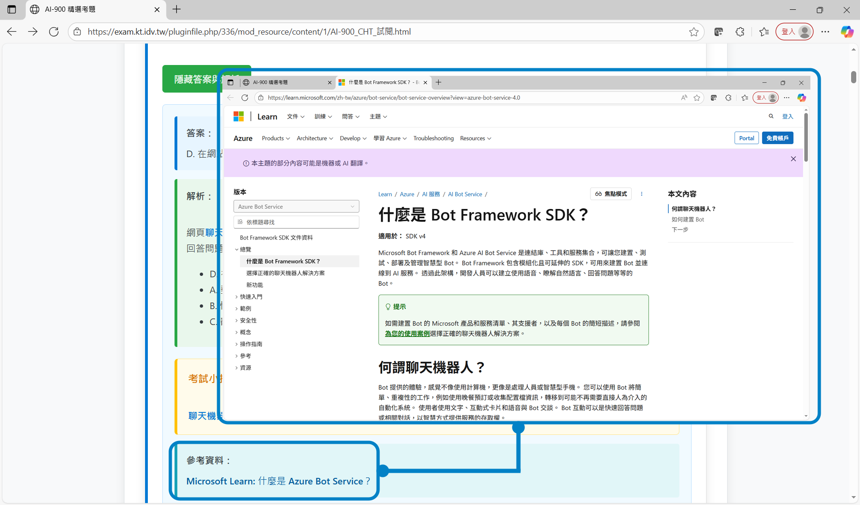Open the Azure Bot Service version dropdown

click(x=296, y=207)
